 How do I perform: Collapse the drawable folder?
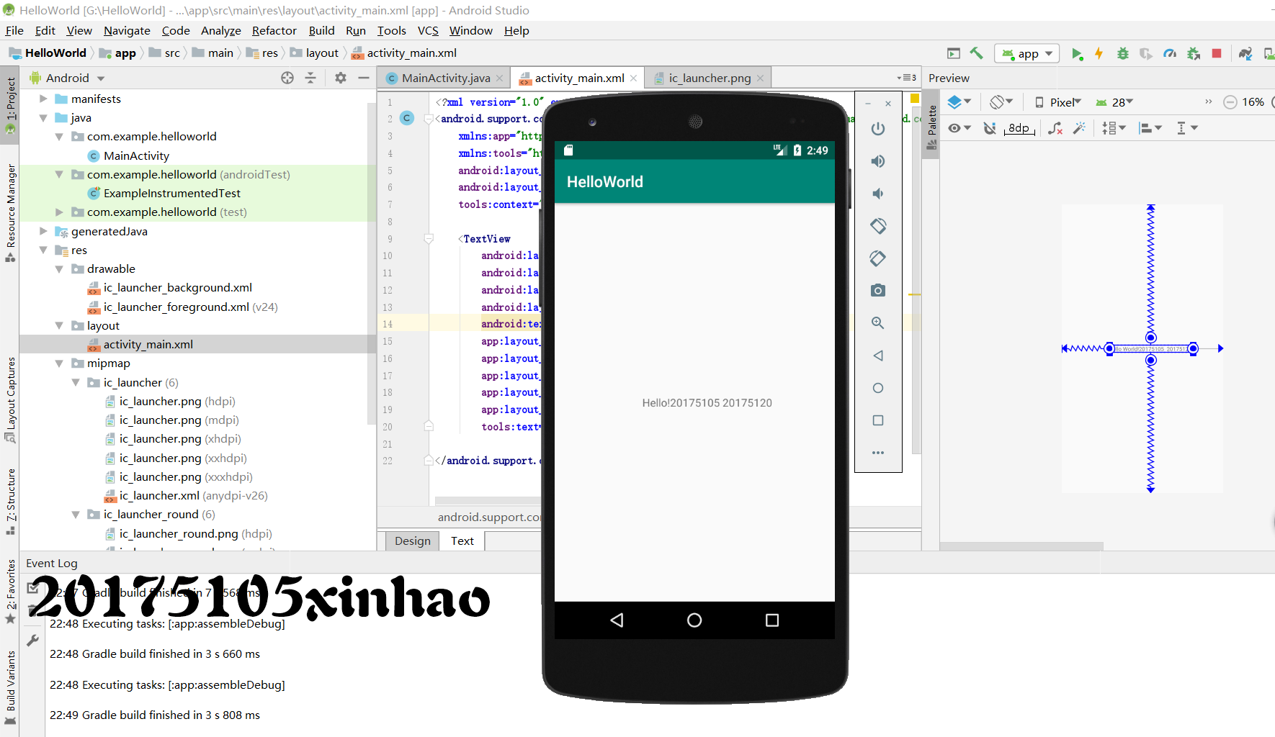[59, 268]
